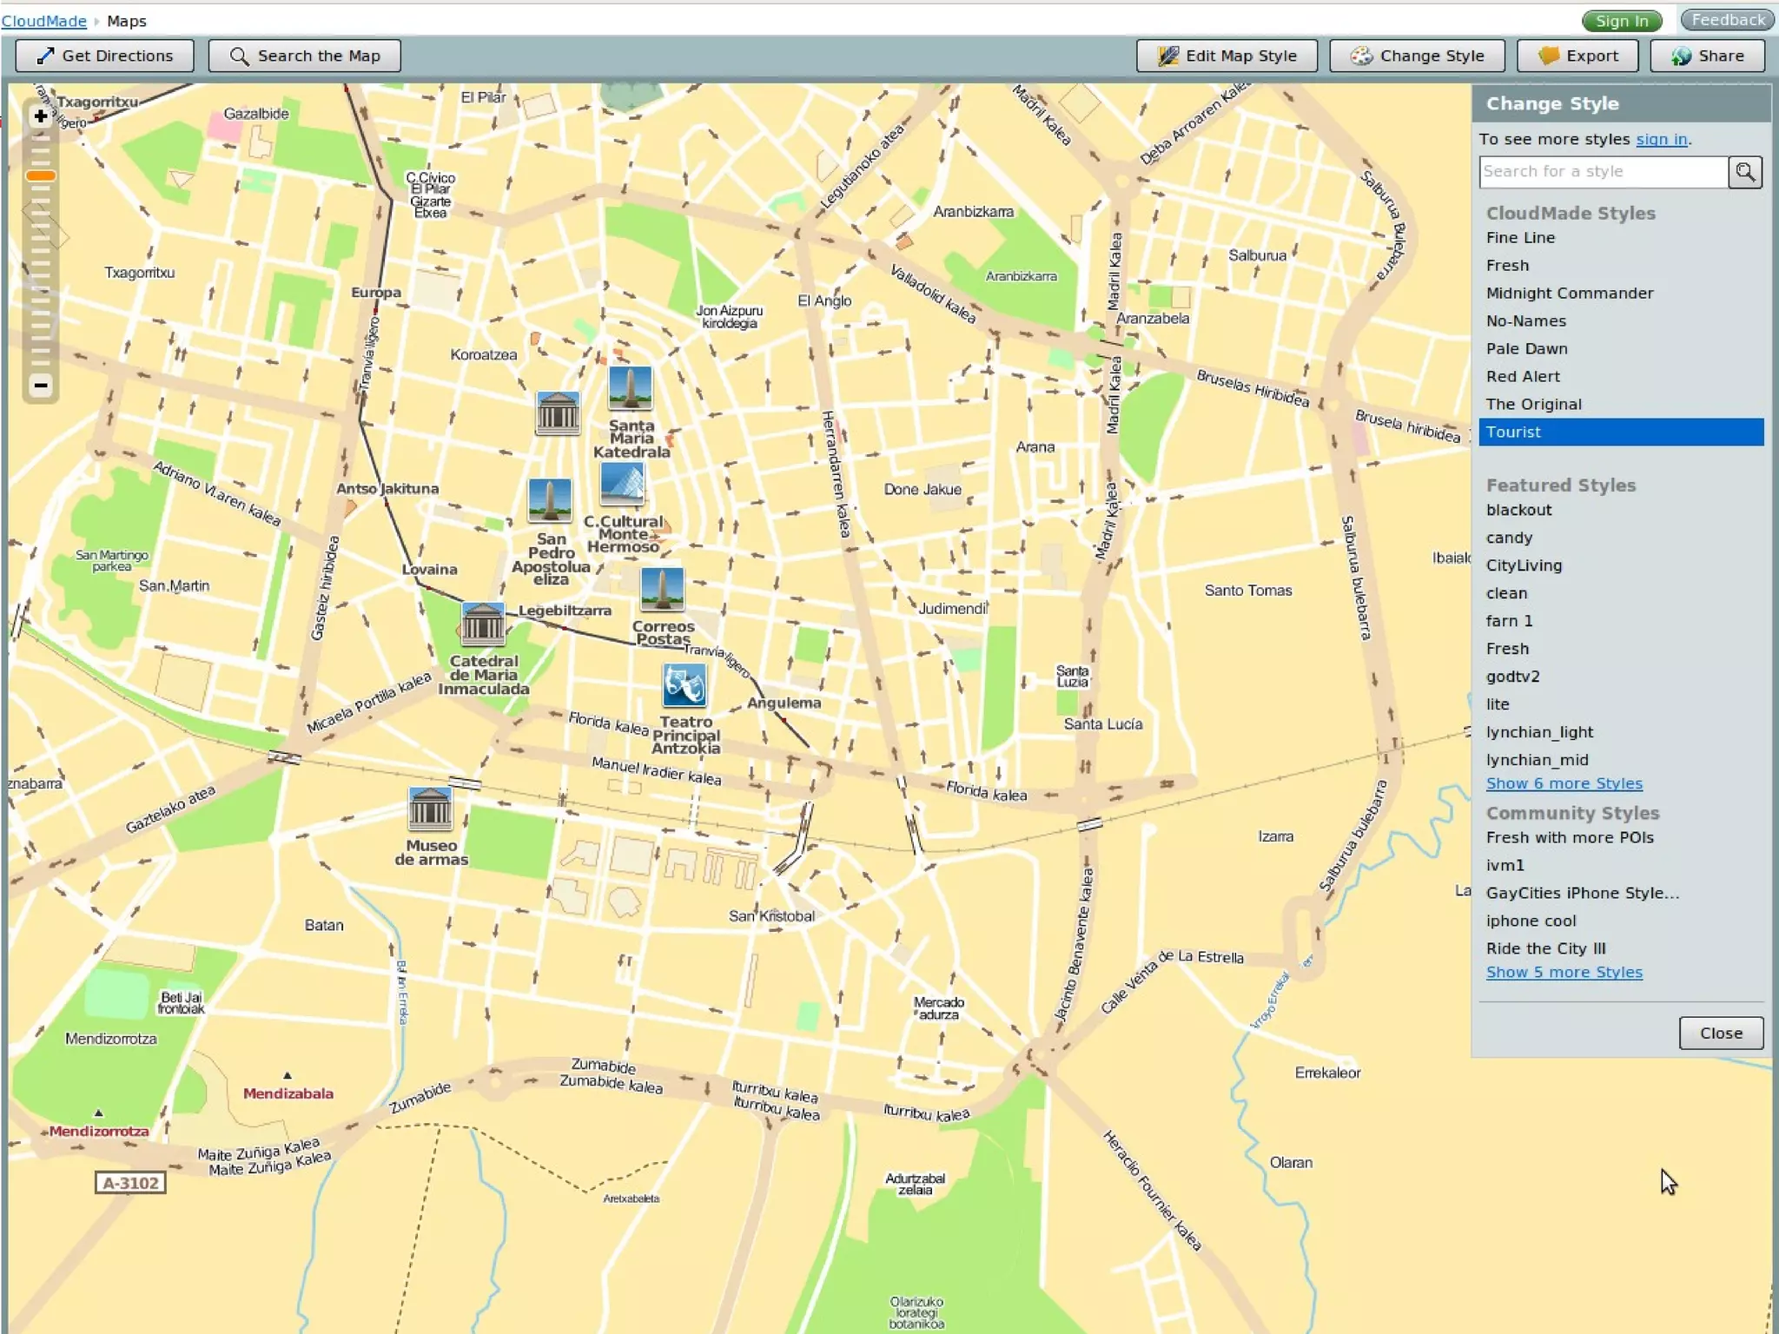Click the Correos Postas monument icon
This screenshot has height=1334, width=1779.
(662, 589)
